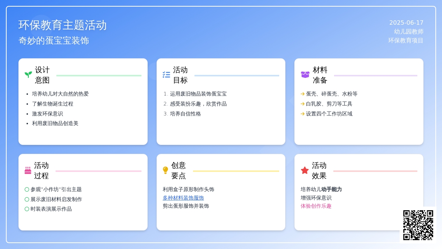The image size is (442, 249).
Task: Click the QR code image
Action: pyautogui.click(x=418, y=225)
